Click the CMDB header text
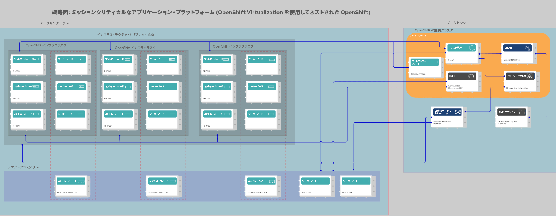Viewport: 556px width, 216px height. 453,76
